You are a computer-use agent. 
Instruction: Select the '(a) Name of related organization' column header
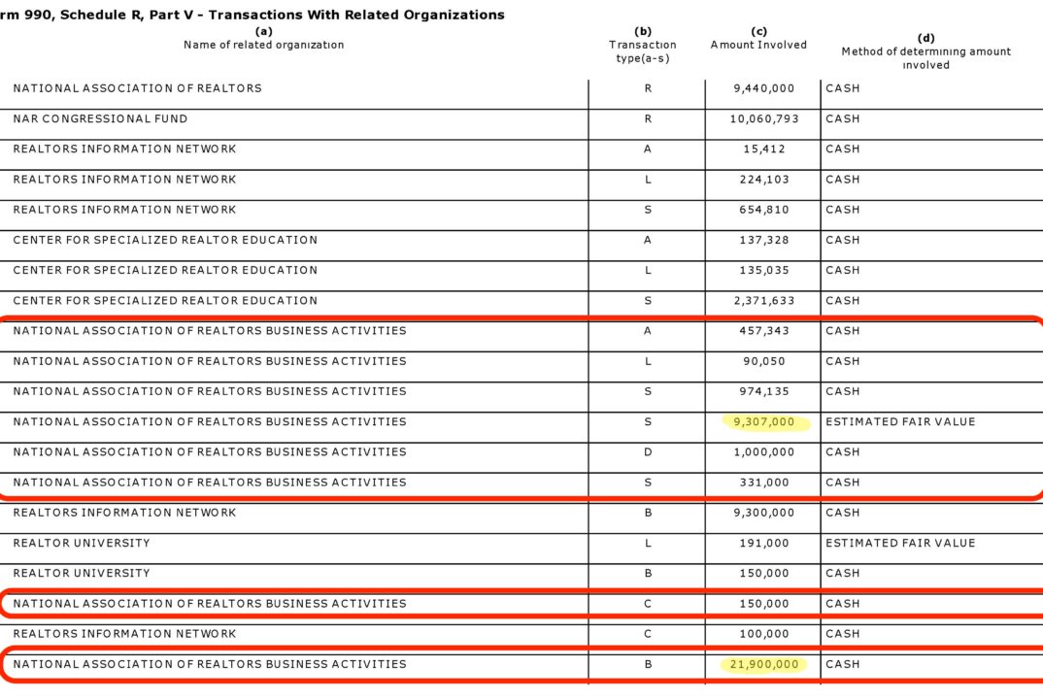[x=263, y=39]
